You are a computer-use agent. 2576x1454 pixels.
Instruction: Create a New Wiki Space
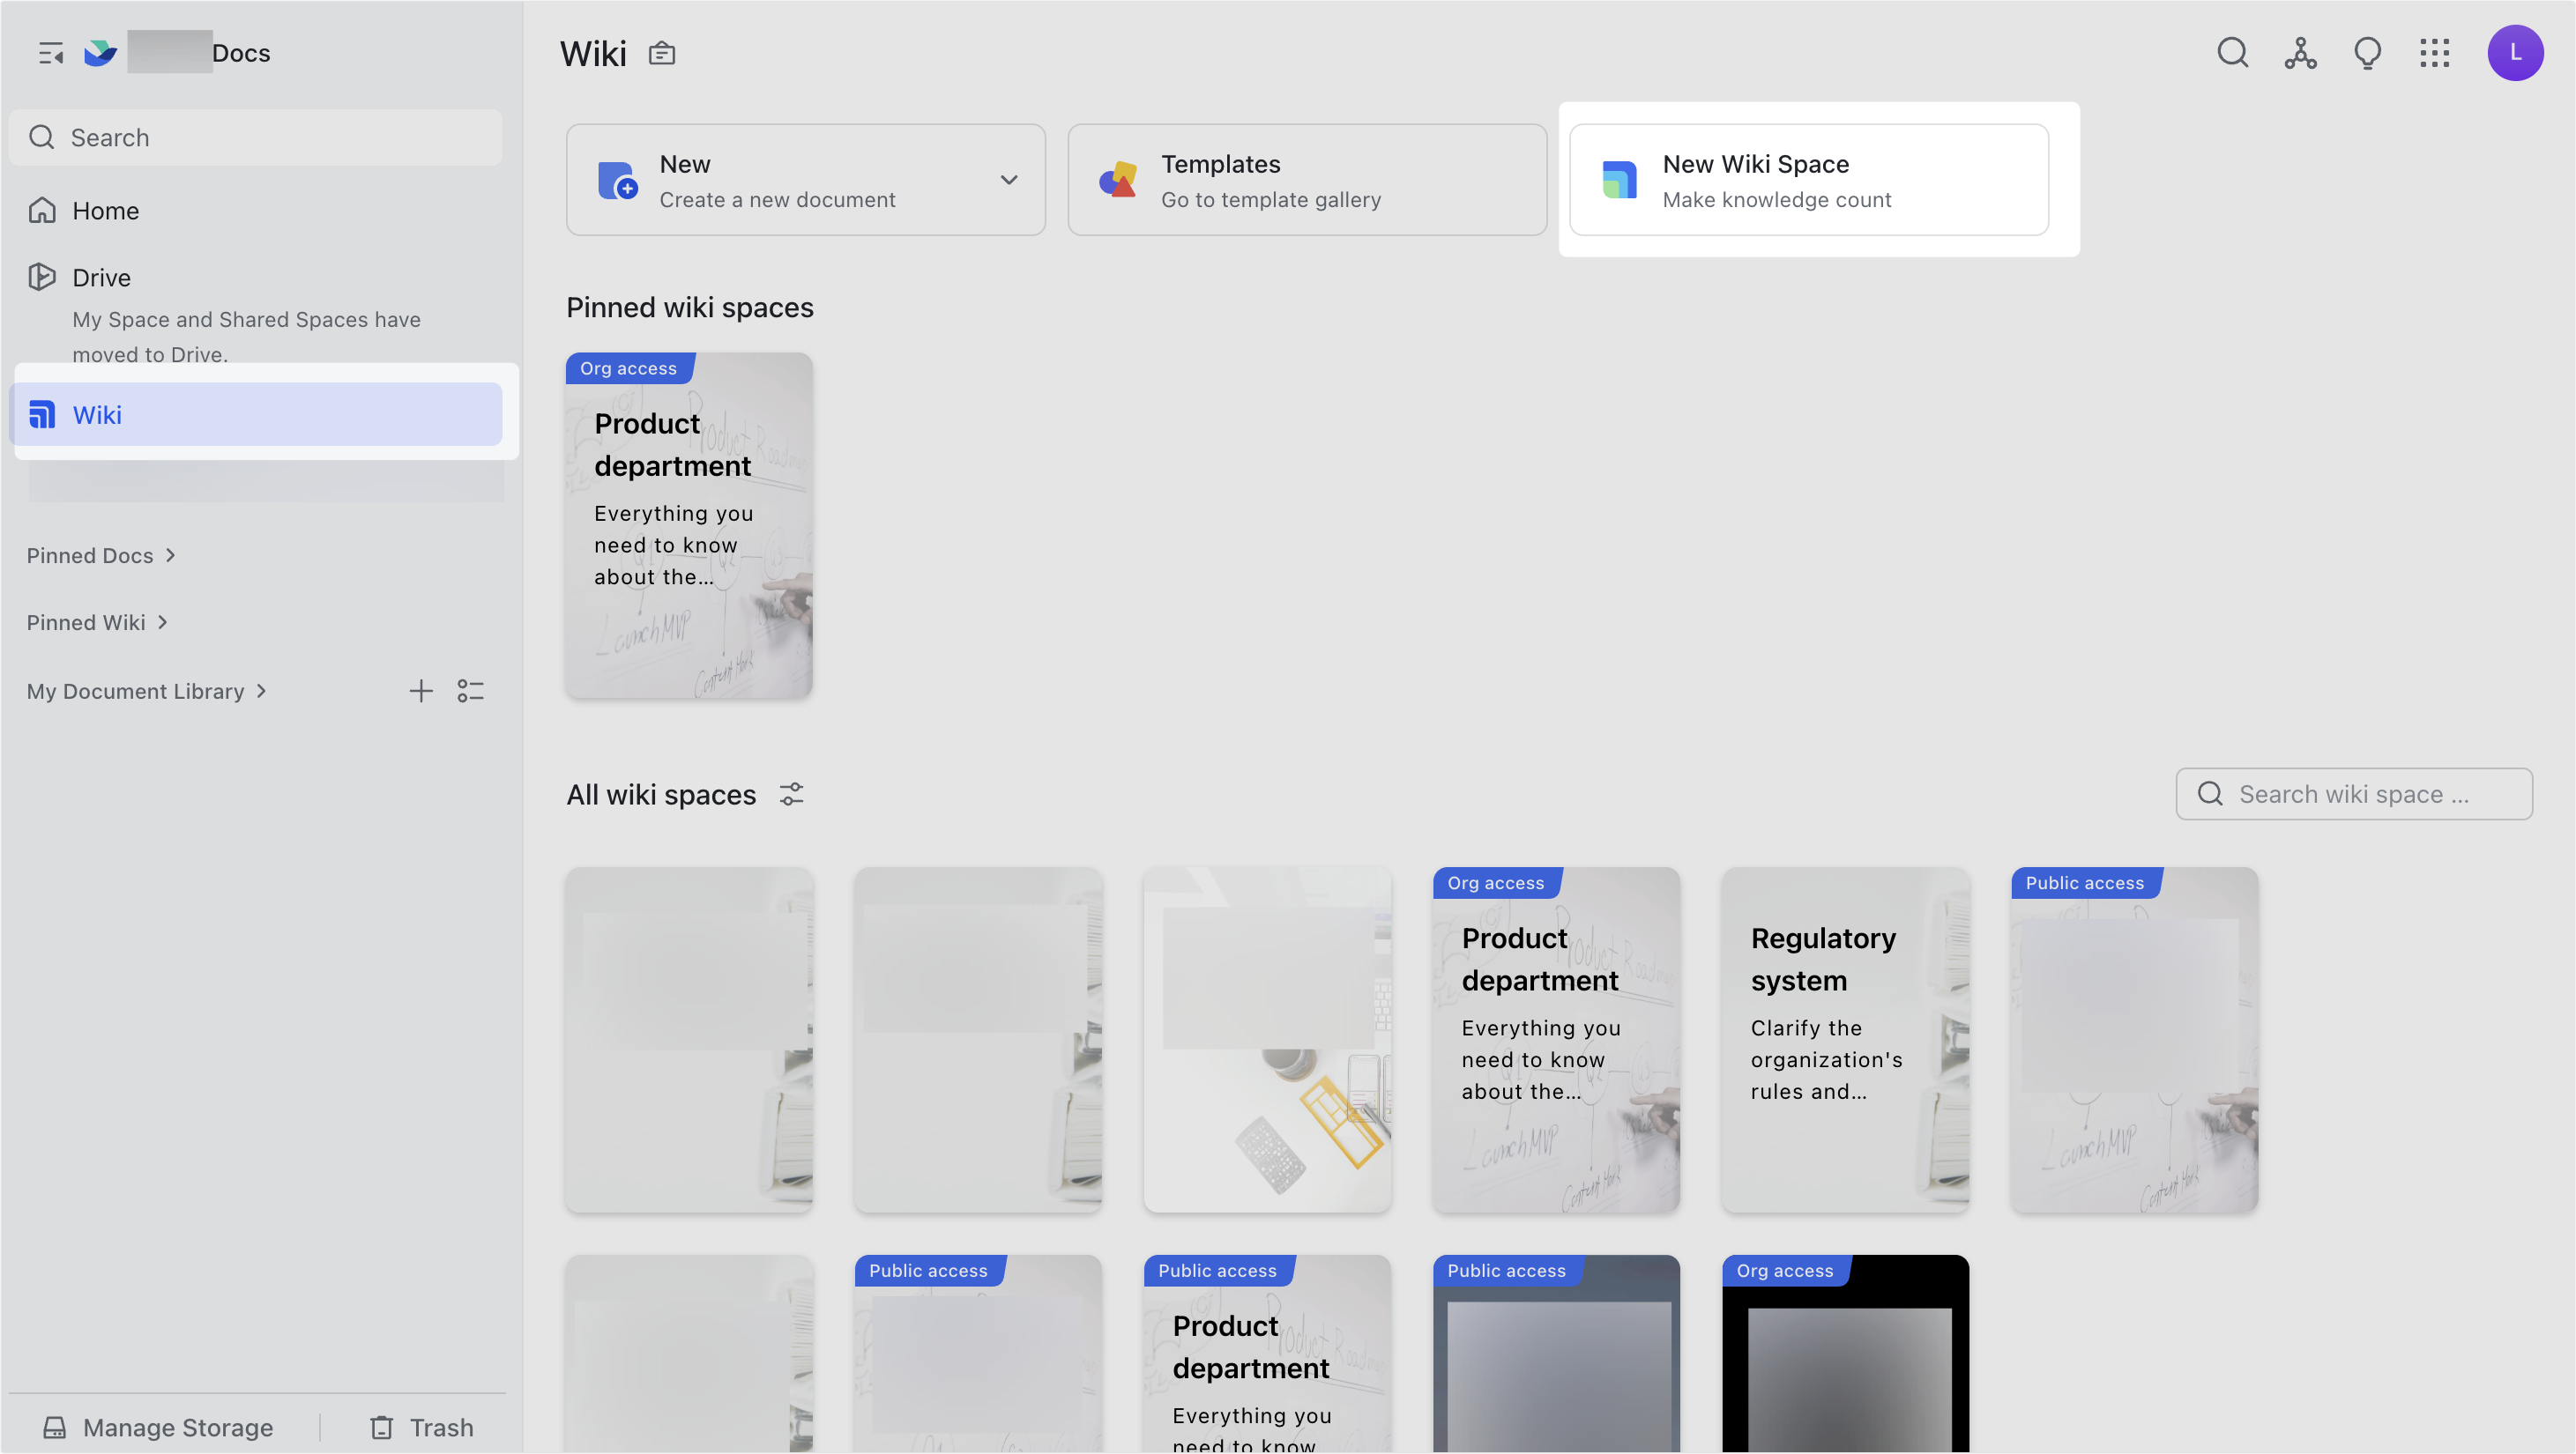click(x=1810, y=180)
